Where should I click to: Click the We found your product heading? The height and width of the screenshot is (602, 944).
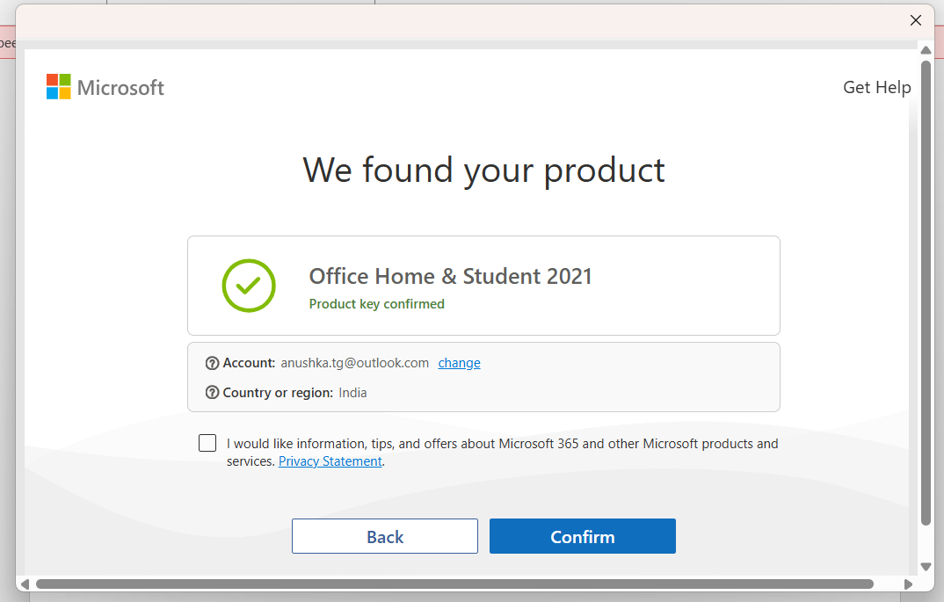(x=483, y=170)
